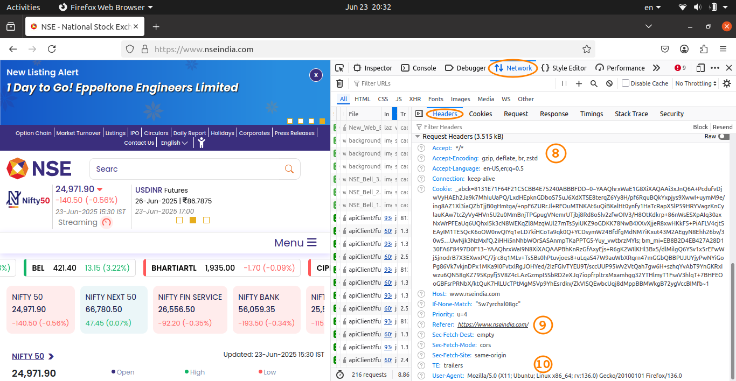The height and width of the screenshot is (381, 736).
Task: Click the Filter Headers field
Action: click(552, 127)
